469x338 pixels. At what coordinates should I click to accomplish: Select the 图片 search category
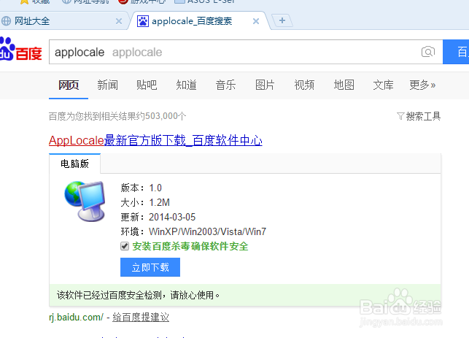tap(265, 85)
